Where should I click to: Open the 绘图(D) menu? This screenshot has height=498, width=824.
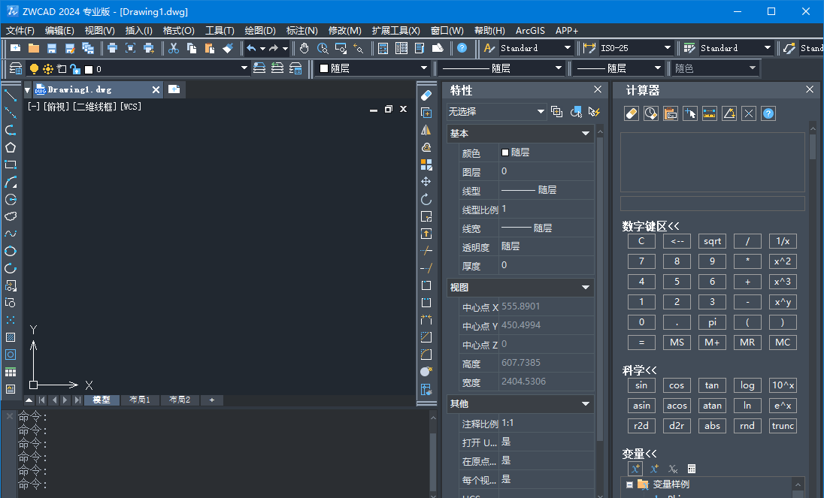coord(260,31)
